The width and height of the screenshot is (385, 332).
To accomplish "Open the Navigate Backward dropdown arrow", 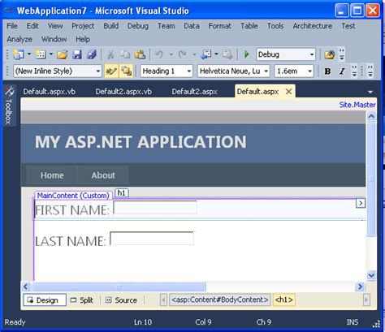I will tap(216, 54).
